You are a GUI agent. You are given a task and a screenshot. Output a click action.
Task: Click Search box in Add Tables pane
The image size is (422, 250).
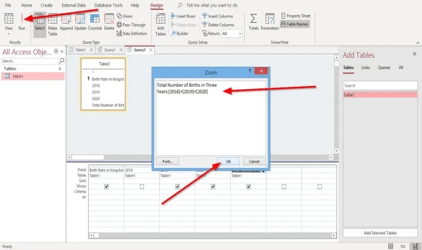click(x=380, y=86)
